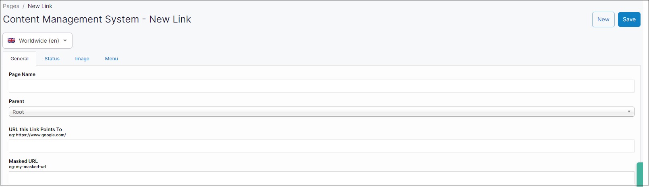Click the URL this Link Points To field
The height and width of the screenshot is (187, 649).
click(321, 146)
